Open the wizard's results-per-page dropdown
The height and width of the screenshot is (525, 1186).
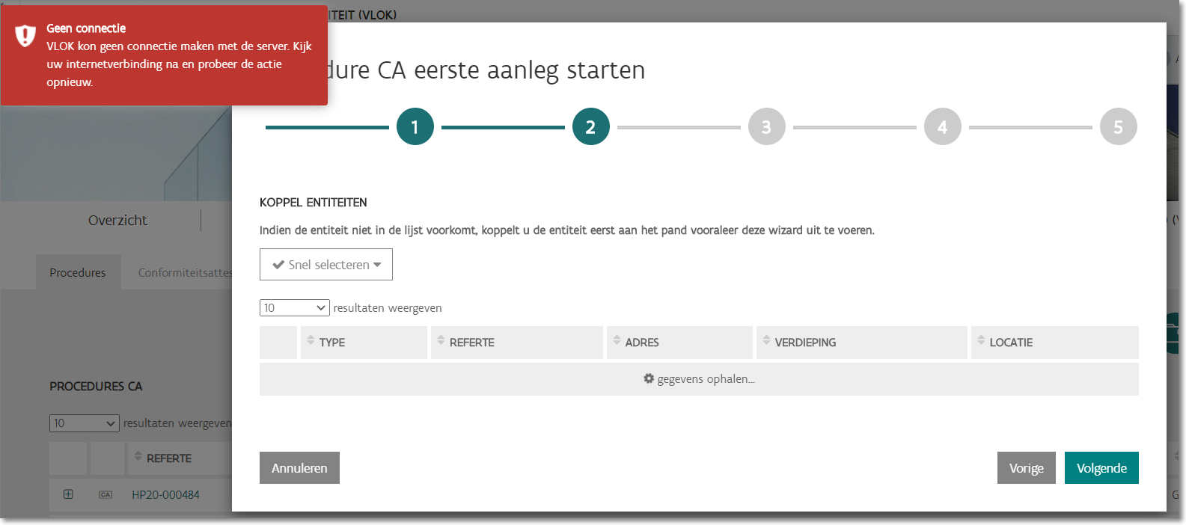point(294,308)
